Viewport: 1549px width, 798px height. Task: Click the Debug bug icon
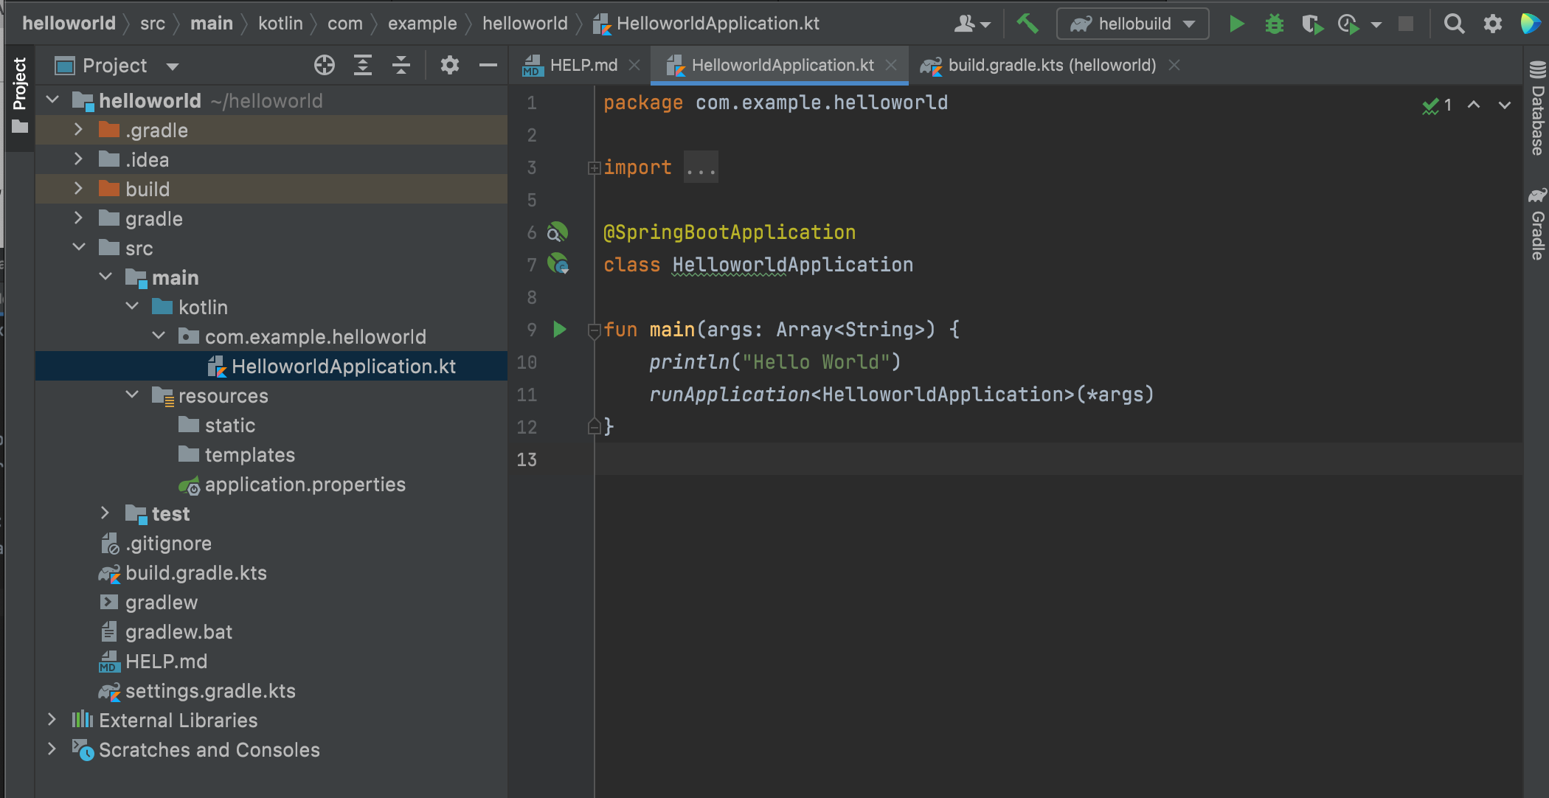click(x=1274, y=24)
